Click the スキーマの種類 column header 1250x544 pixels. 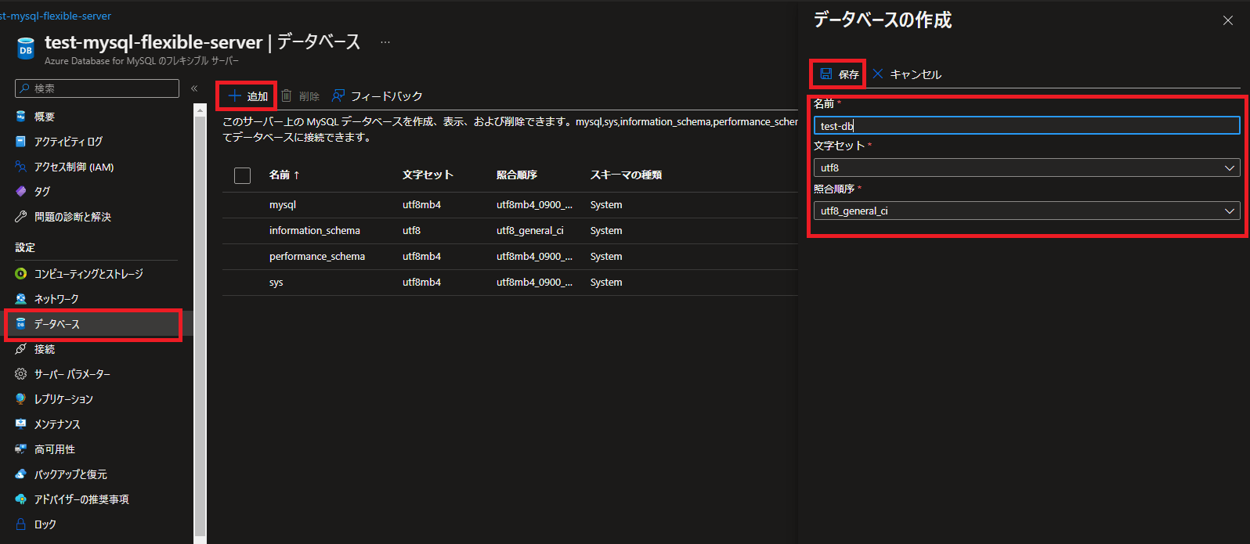coord(627,175)
